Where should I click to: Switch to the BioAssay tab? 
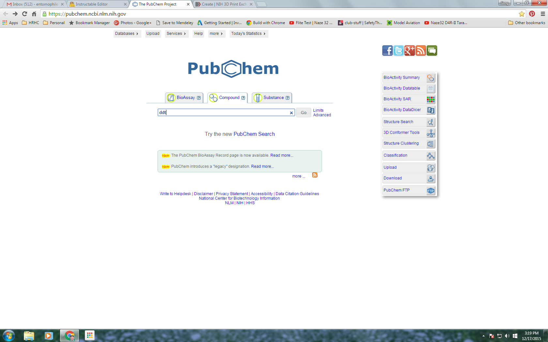[184, 98]
